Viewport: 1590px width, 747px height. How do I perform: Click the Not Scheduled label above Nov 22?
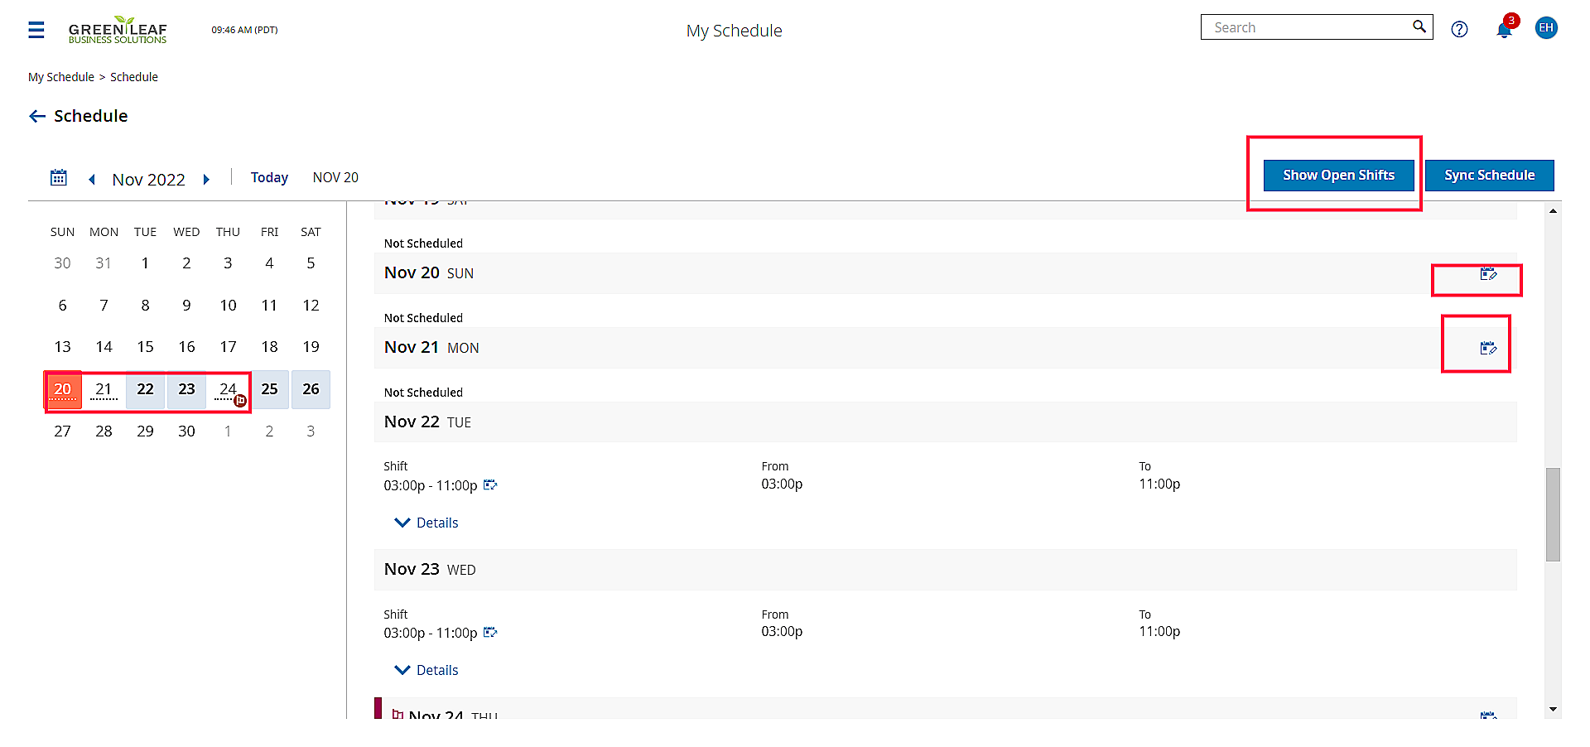(423, 393)
